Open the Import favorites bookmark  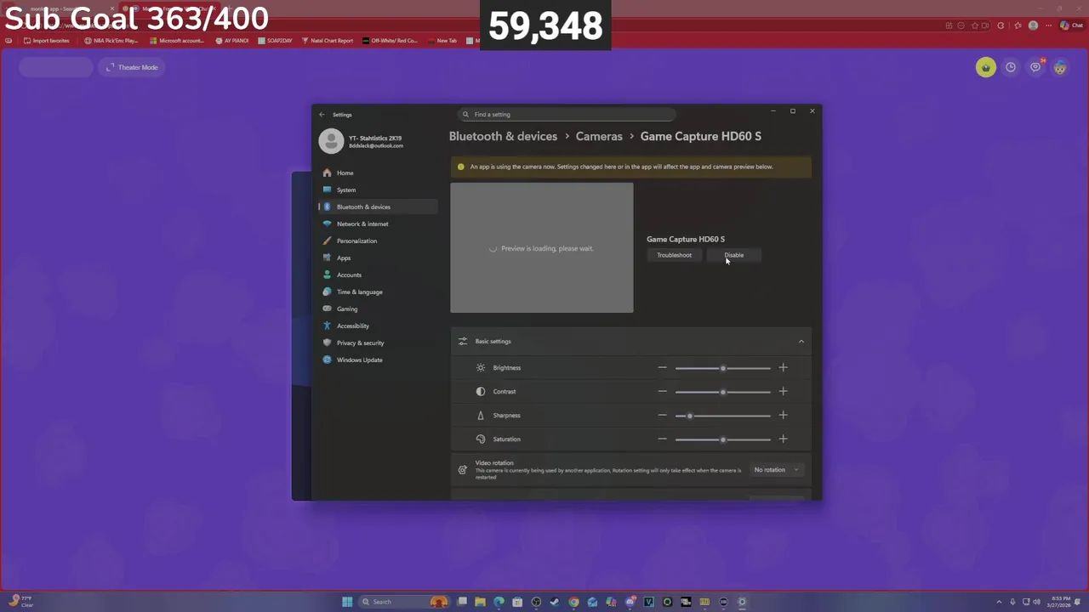[x=47, y=41]
